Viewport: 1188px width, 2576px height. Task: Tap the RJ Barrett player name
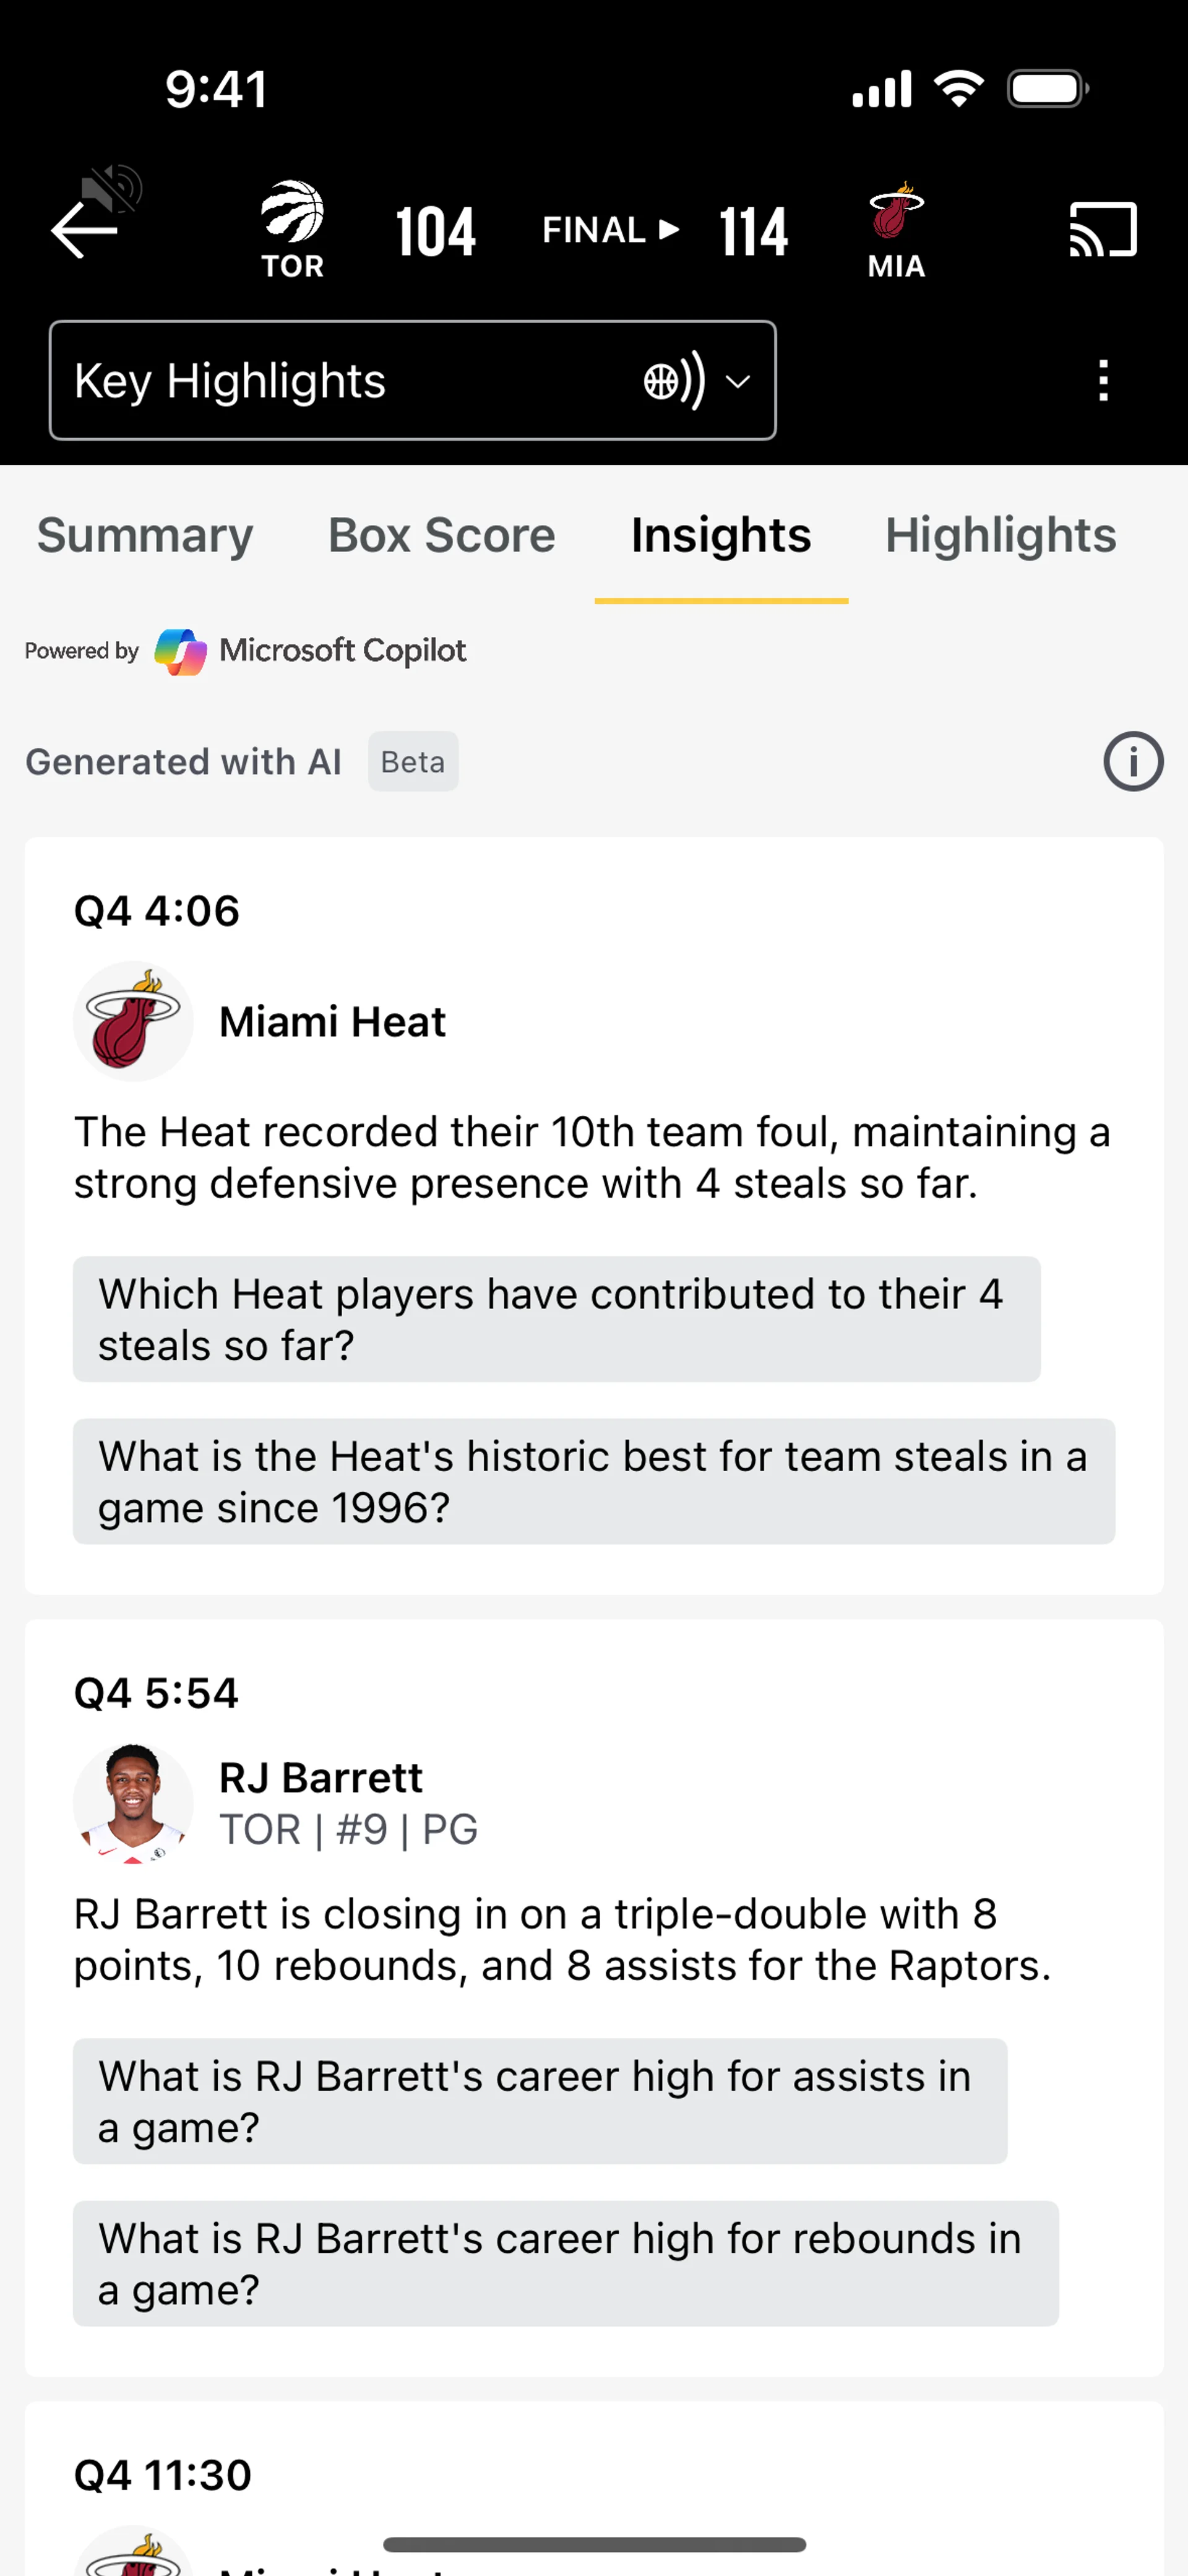321,1778
